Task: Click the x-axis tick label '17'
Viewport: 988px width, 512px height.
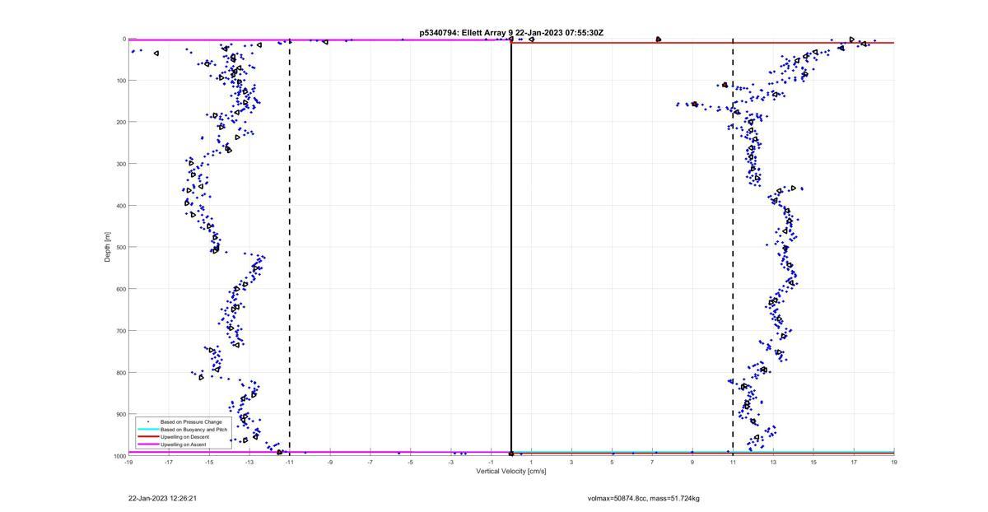Action: coord(854,462)
